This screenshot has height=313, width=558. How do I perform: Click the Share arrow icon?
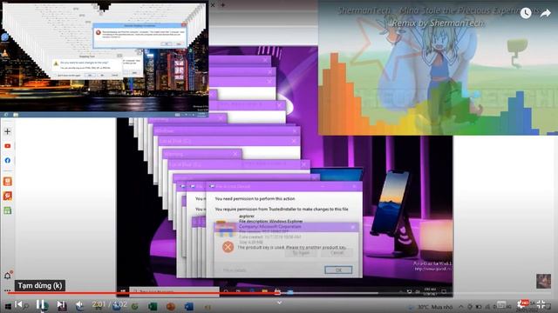(545, 14)
